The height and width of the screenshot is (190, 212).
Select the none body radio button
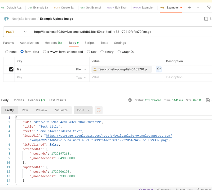point(7,52)
